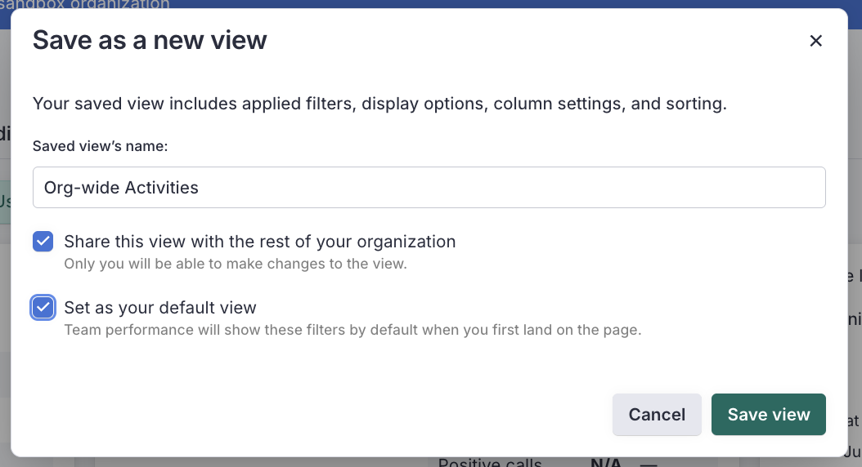
Task: Close the Save as a new view dialog
Action: point(816,41)
